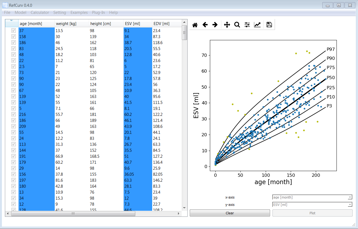This screenshot has height=229, width=358.
Task: Select height cell 168.5
Action: coord(106,156)
